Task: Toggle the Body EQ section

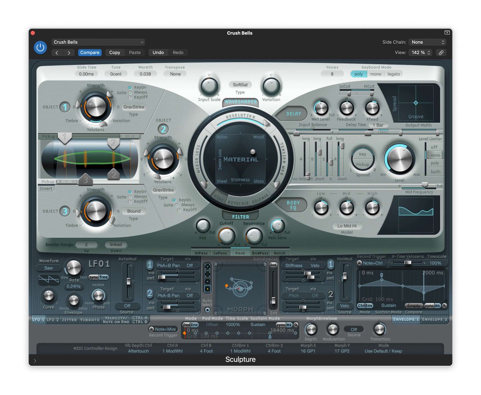Action: [293, 205]
